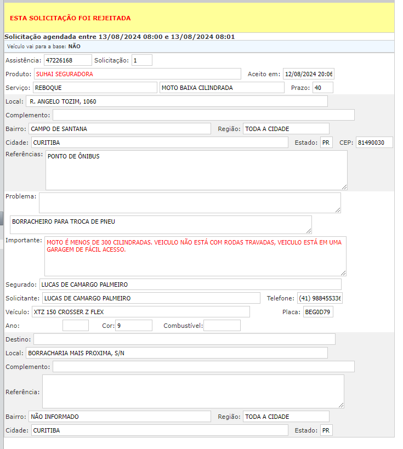Click the resize handle of Problema textarea
Image resolution: width=403 pixels, height=449 pixels.
pos(338,210)
